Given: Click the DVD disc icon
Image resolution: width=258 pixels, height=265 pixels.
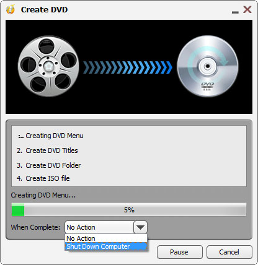Looking at the screenshot, I should point(208,66).
